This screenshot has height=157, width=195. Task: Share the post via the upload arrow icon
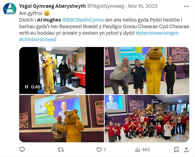tap(186, 150)
